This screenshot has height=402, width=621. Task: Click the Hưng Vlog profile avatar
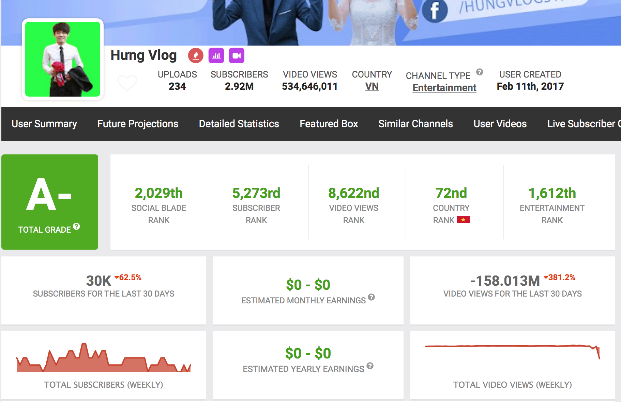[x=63, y=59]
